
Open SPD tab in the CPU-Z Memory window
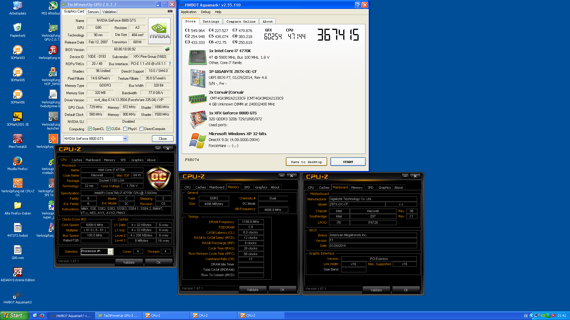tap(247, 187)
